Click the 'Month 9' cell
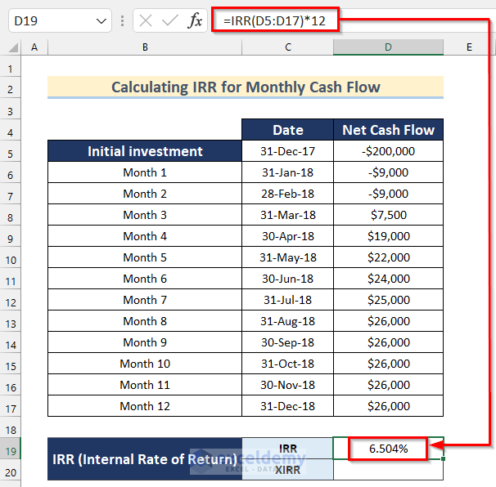Image resolution: width=496 pixels, height=487 pixels. coord(145,342)
